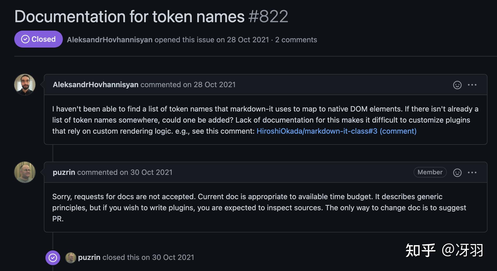Open AleksandrHovhannisyan's profile from the issue header
The width and height of the screenshot is (497, 271).
(x=110, y=40)
